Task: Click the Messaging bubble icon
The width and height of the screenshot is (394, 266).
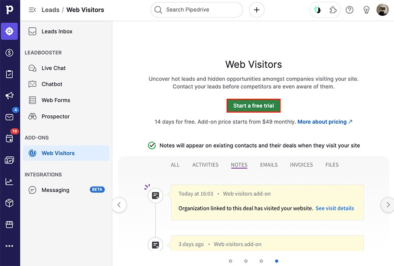Action: point(32,190)
